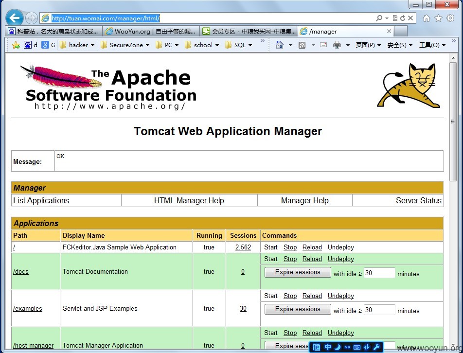Click the IME moon icon
463x353 pixels.
(x=338, y=347)
